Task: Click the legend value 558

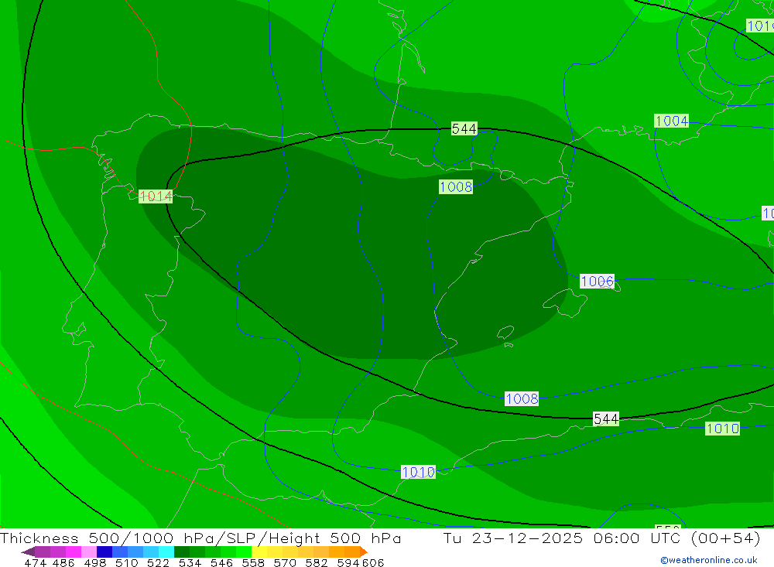Action: click(x=253, y=562)
